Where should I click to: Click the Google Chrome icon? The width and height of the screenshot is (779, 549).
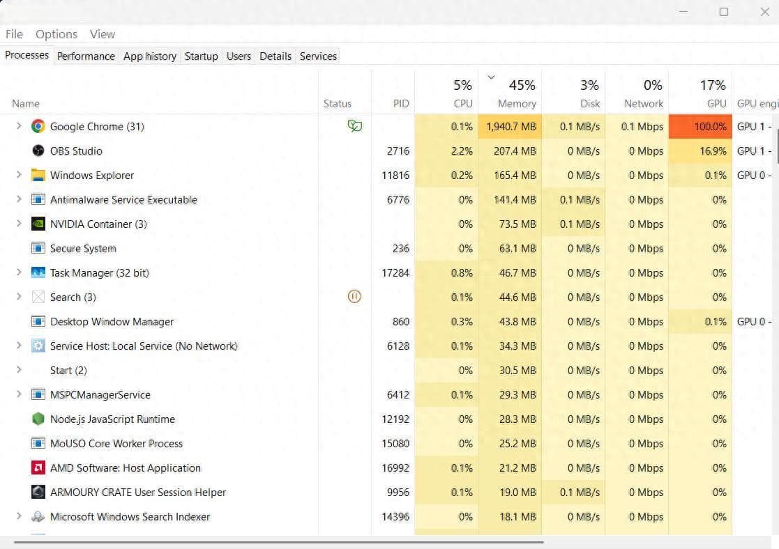pyautogui.click(x=38, y=126)
